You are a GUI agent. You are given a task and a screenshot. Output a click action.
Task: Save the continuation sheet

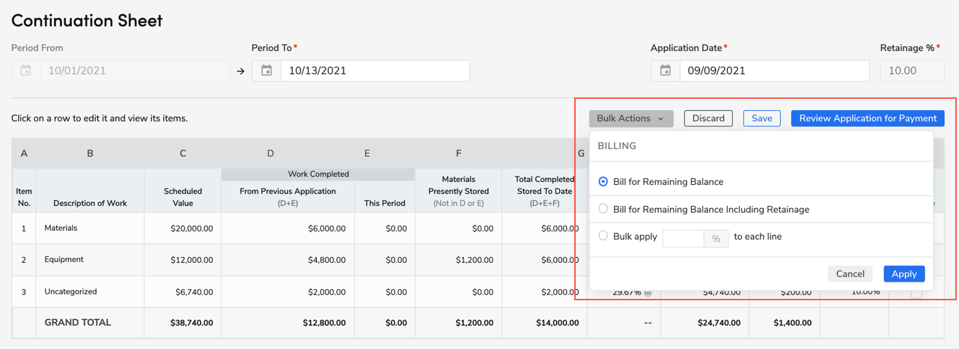pos(761,118)
